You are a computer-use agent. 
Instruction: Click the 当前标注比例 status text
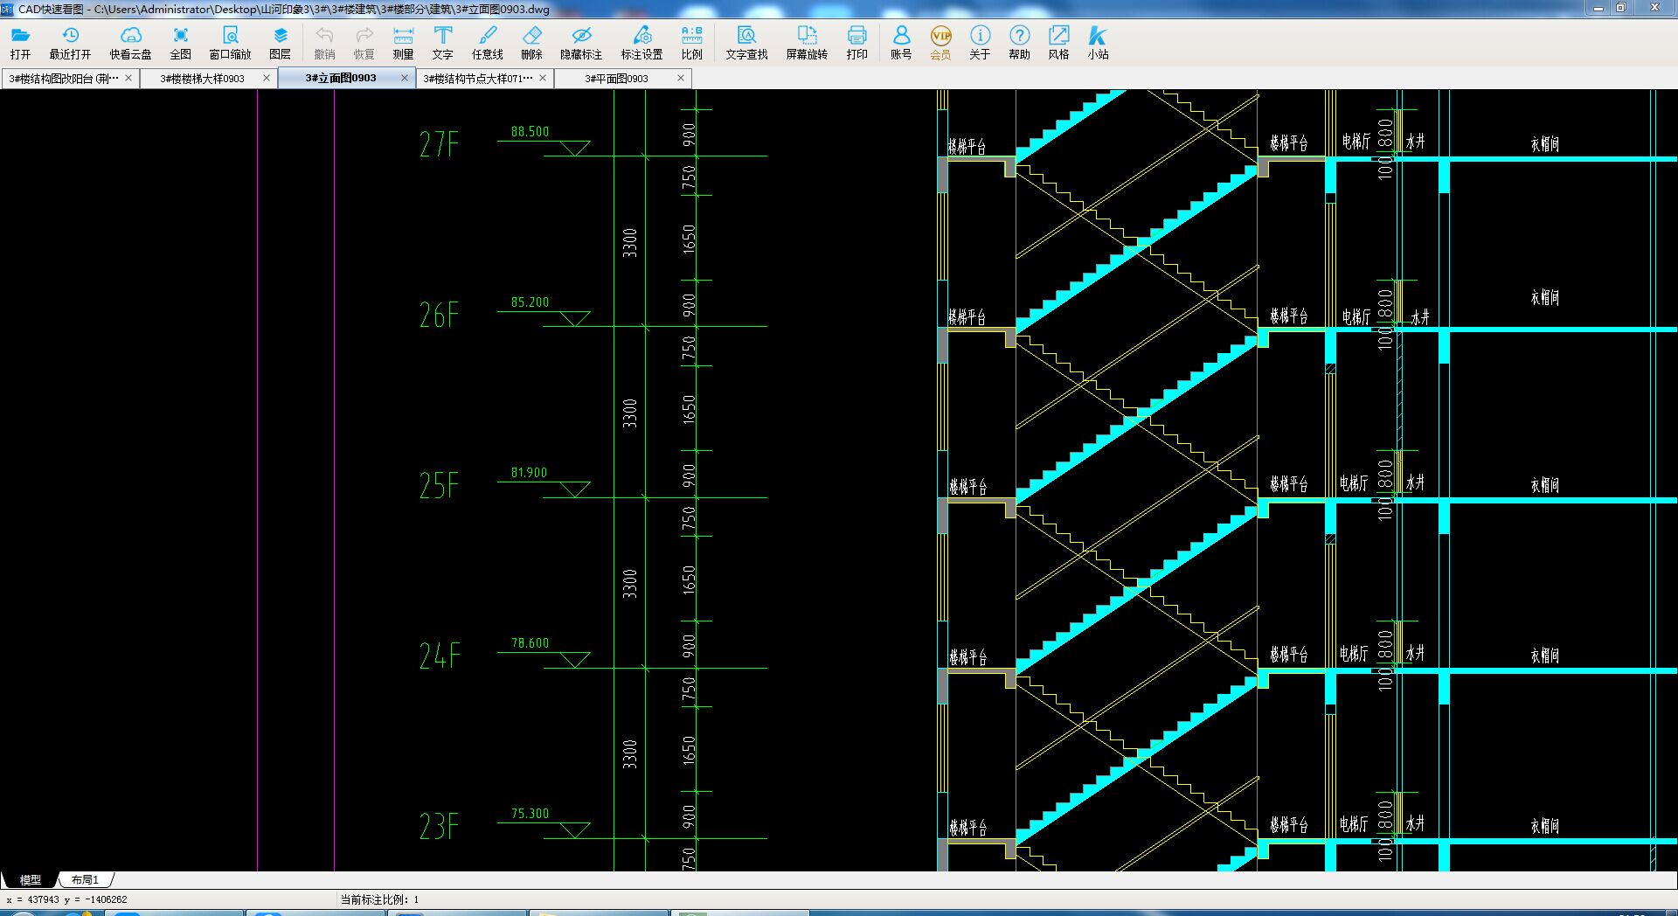[379, 899]
